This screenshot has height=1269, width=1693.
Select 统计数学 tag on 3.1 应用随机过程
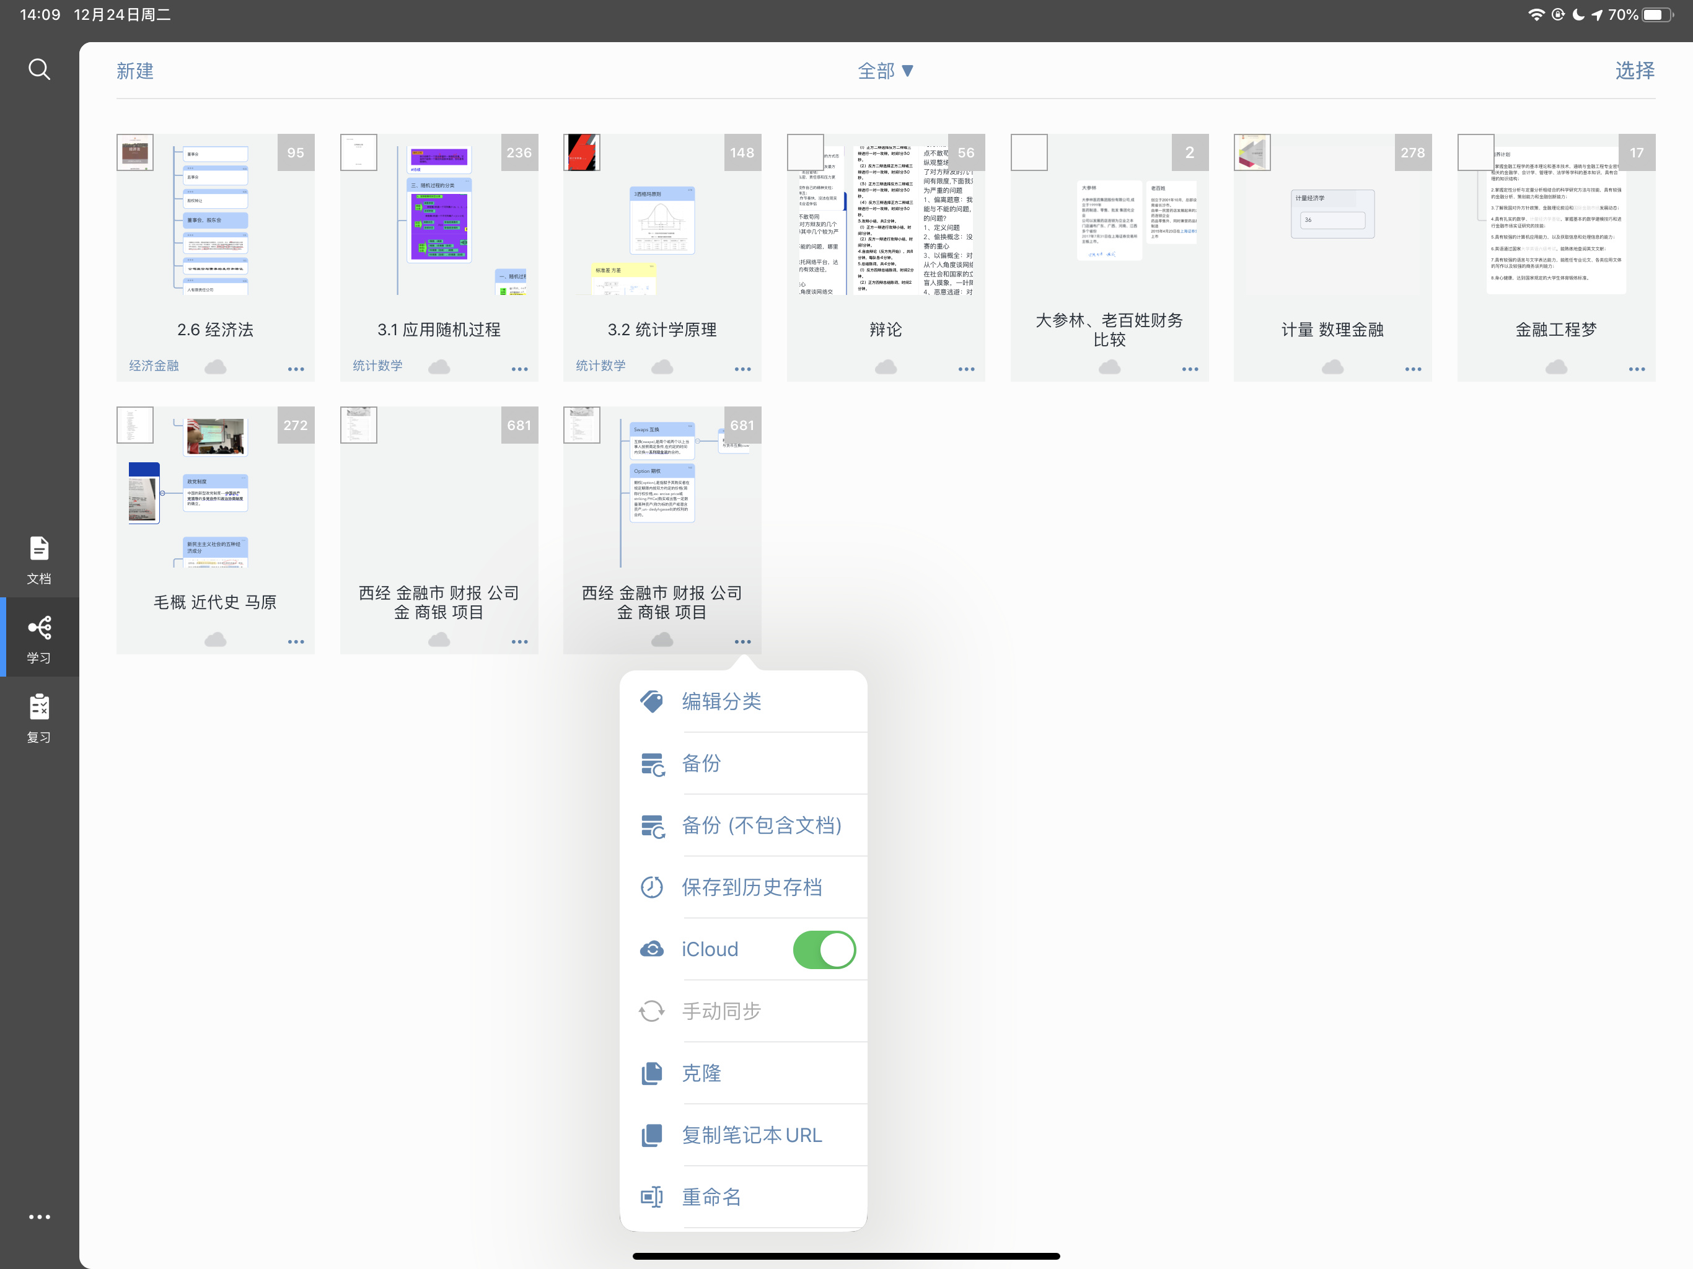(x=377, y=366)
